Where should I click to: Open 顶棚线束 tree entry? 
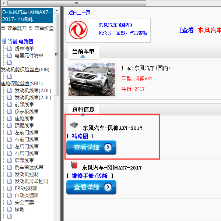24,126
